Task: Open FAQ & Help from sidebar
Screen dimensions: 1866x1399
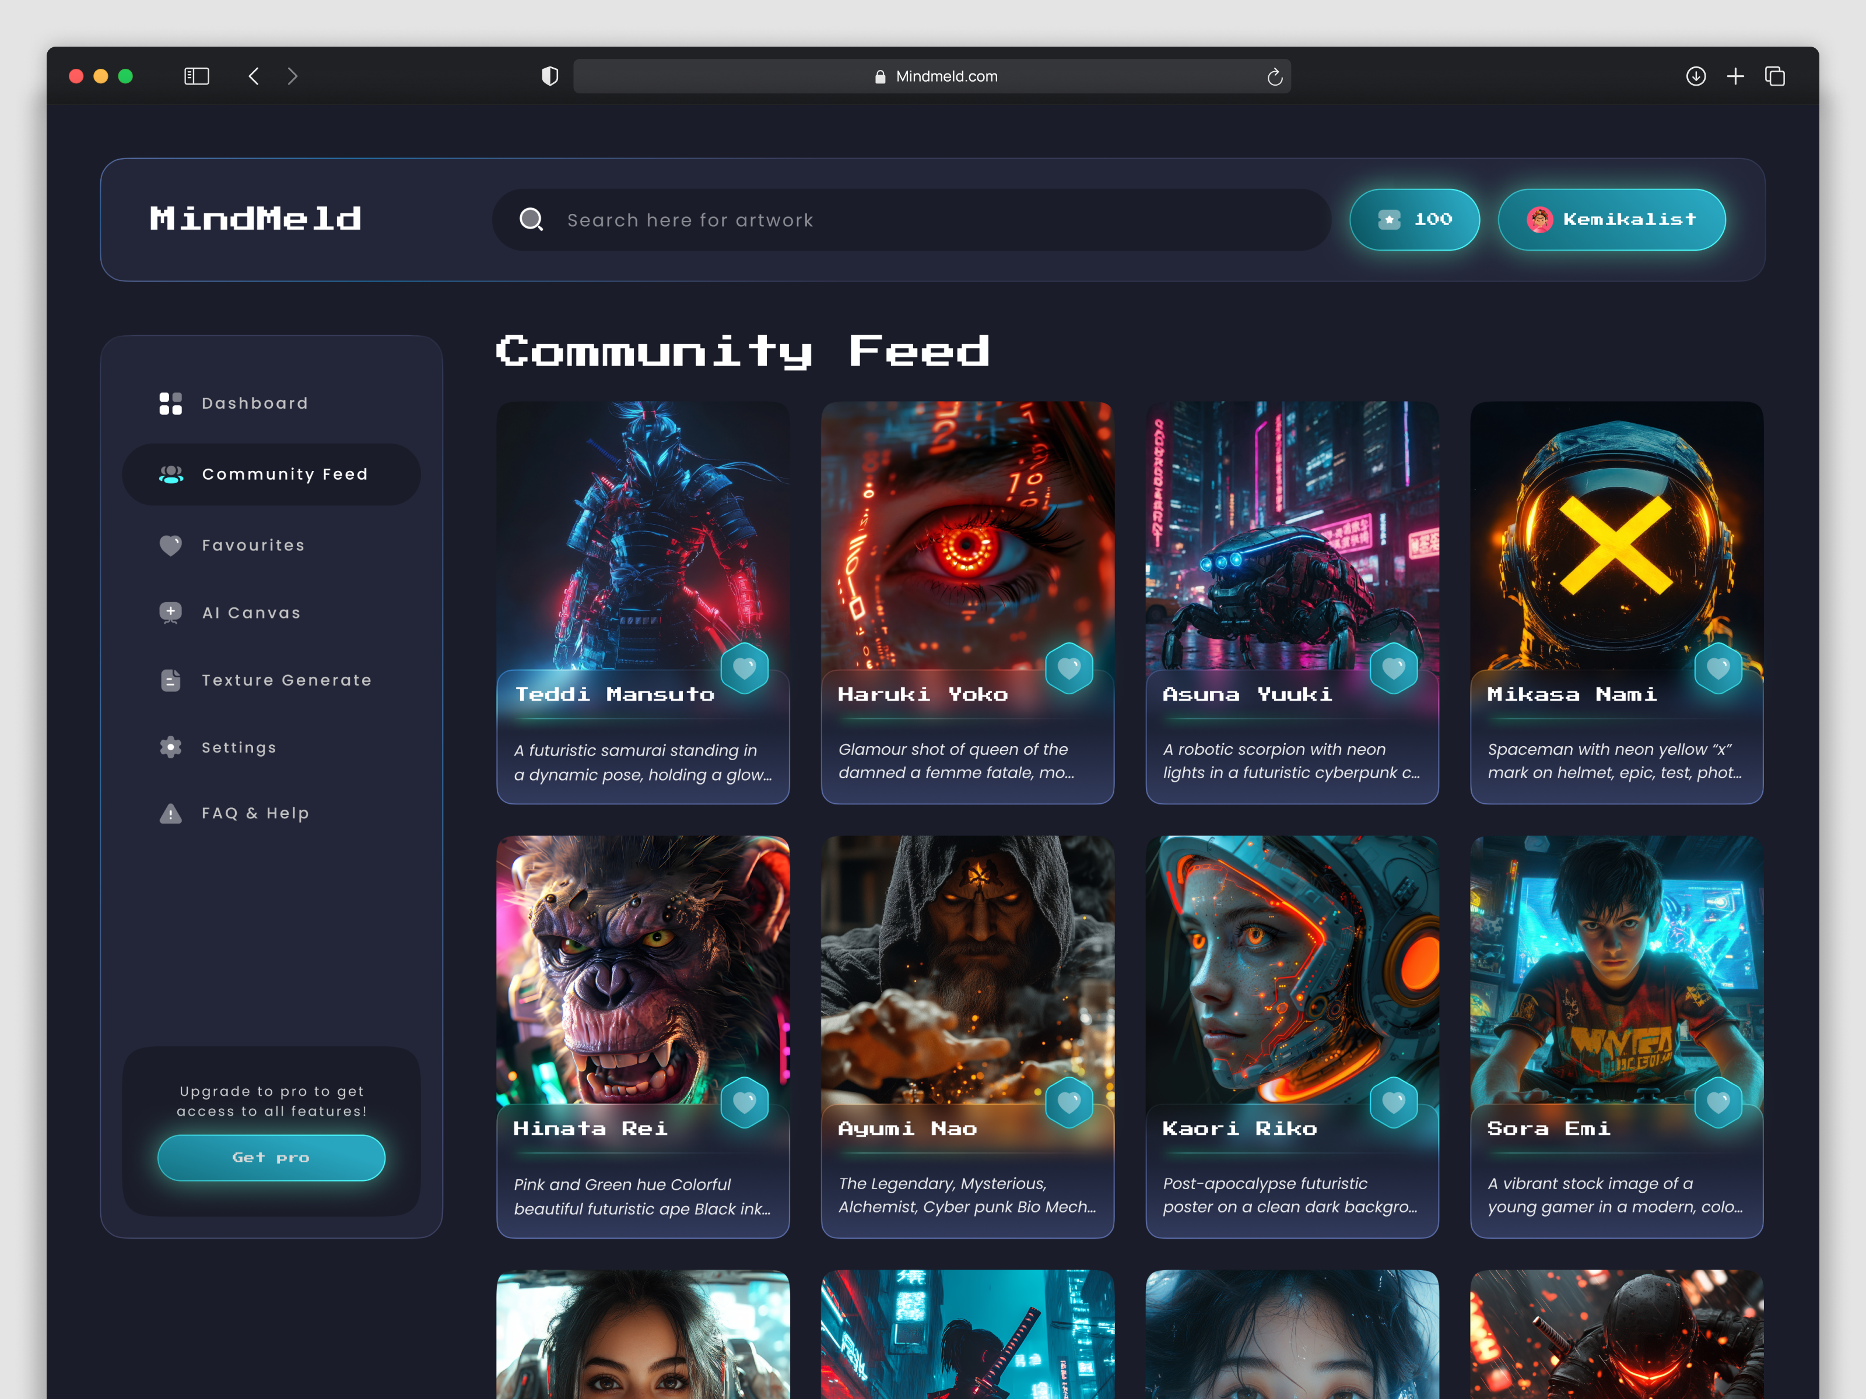Action: coord(272,814)
